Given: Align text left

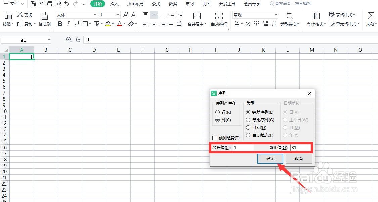Looking at the screenshot, I should [146, 24].
